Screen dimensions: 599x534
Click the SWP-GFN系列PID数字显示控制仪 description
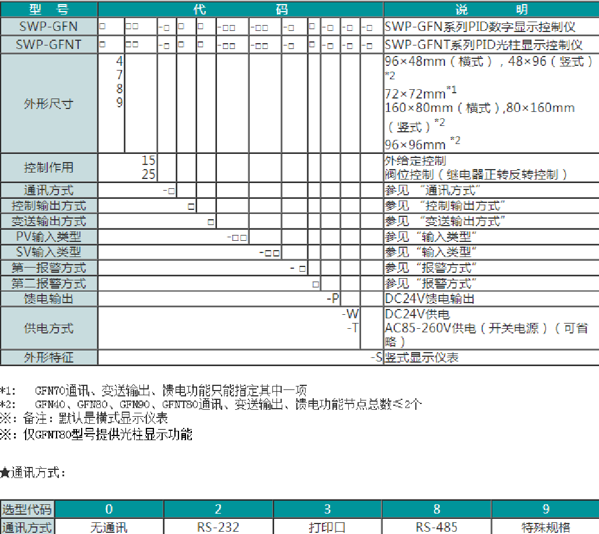coord(480,27)
